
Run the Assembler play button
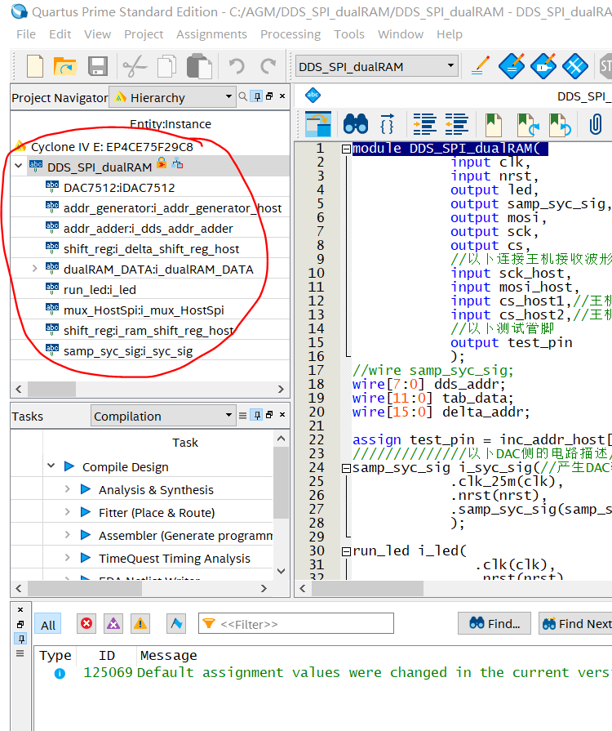[86, 535]
